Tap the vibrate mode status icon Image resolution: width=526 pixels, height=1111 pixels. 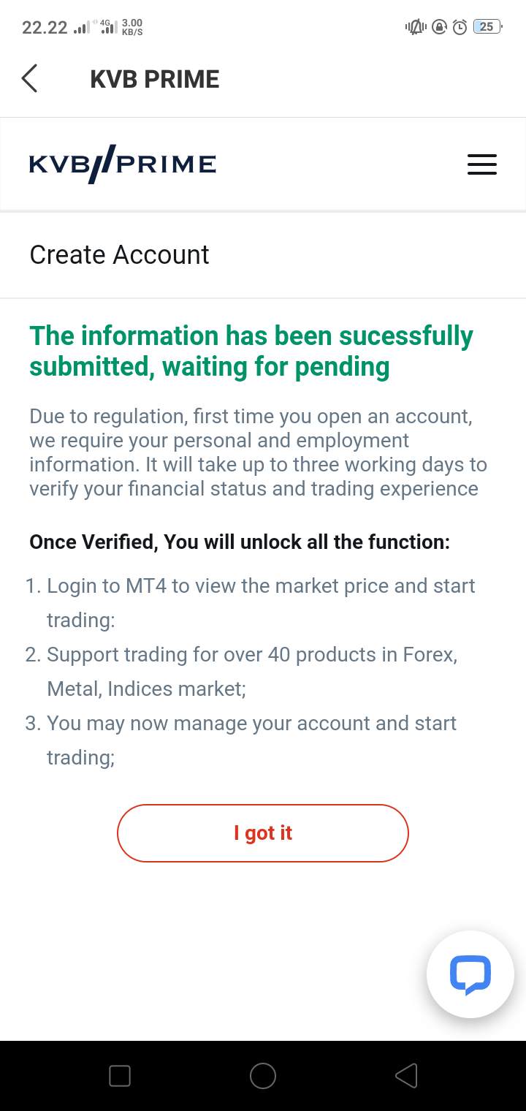tap(416, 27)
